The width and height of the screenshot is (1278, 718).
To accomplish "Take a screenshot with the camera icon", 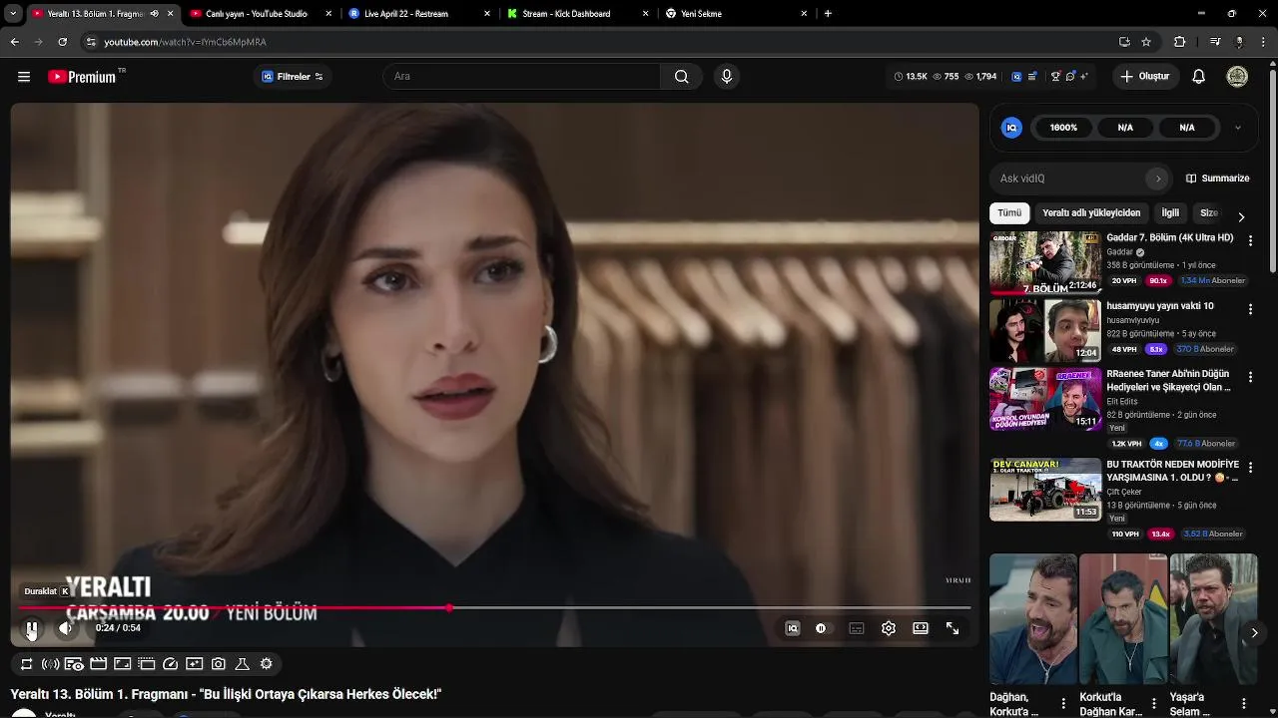I will tap(219, 664).
